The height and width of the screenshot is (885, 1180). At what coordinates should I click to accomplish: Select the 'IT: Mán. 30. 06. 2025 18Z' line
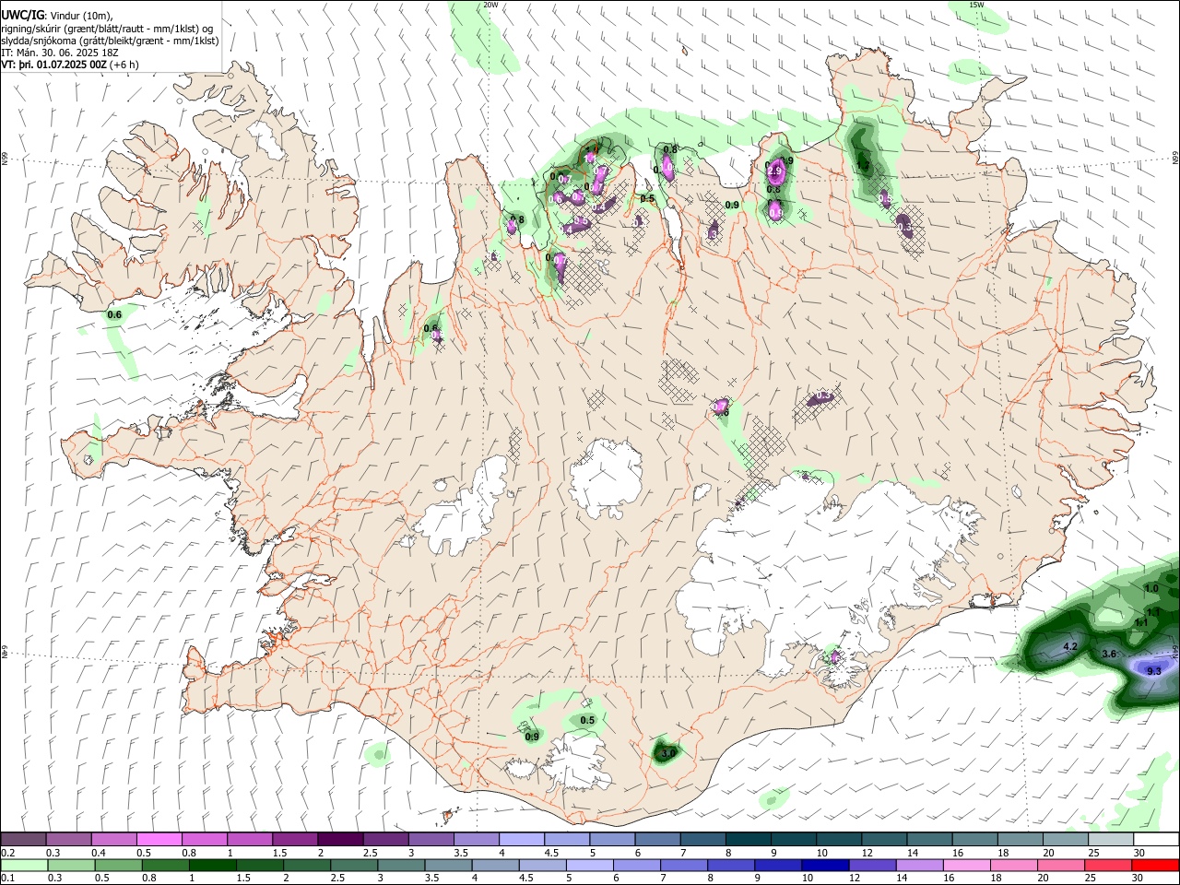pos(60,53)
